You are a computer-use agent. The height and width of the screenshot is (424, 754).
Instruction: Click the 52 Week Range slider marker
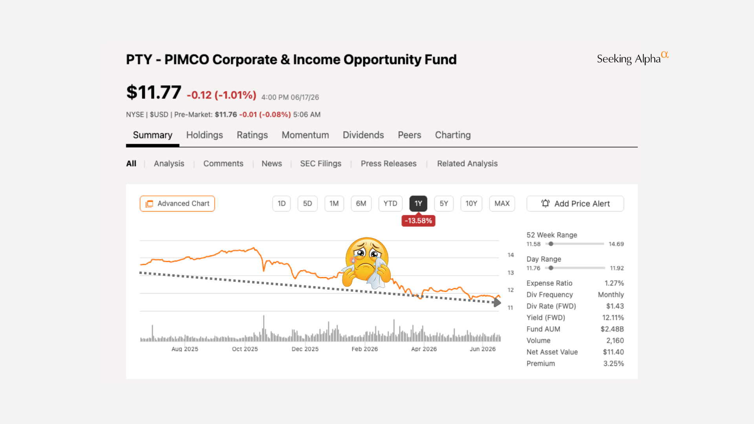[551, 244]
